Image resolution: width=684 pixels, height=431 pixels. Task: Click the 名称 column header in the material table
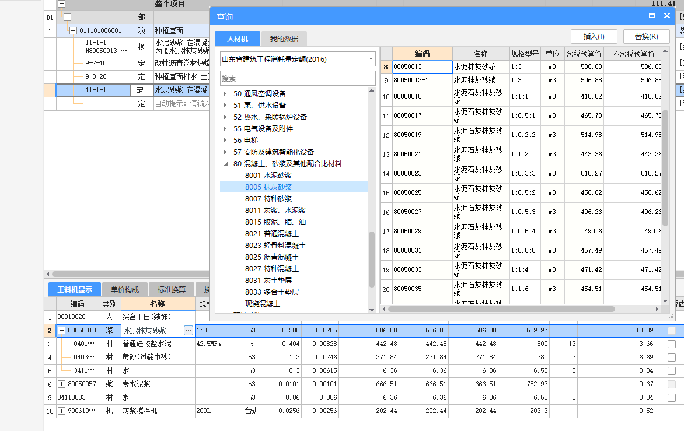point(158,304)
